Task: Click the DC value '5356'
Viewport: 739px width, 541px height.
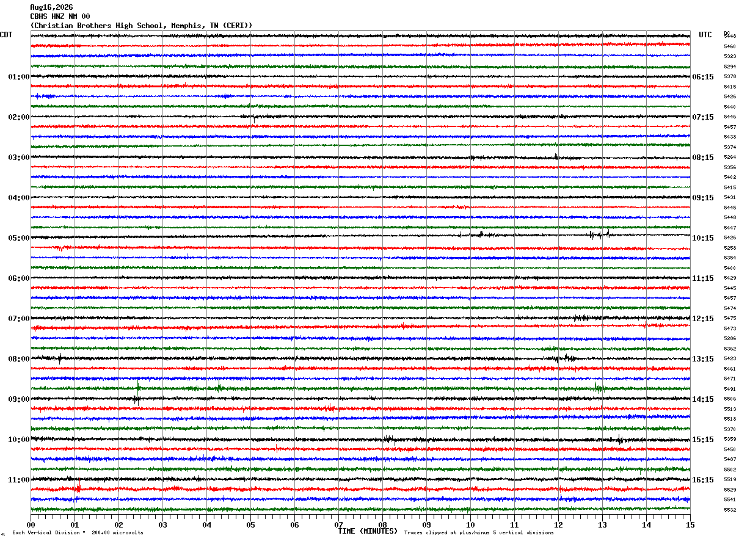Action: pos(730,167)
